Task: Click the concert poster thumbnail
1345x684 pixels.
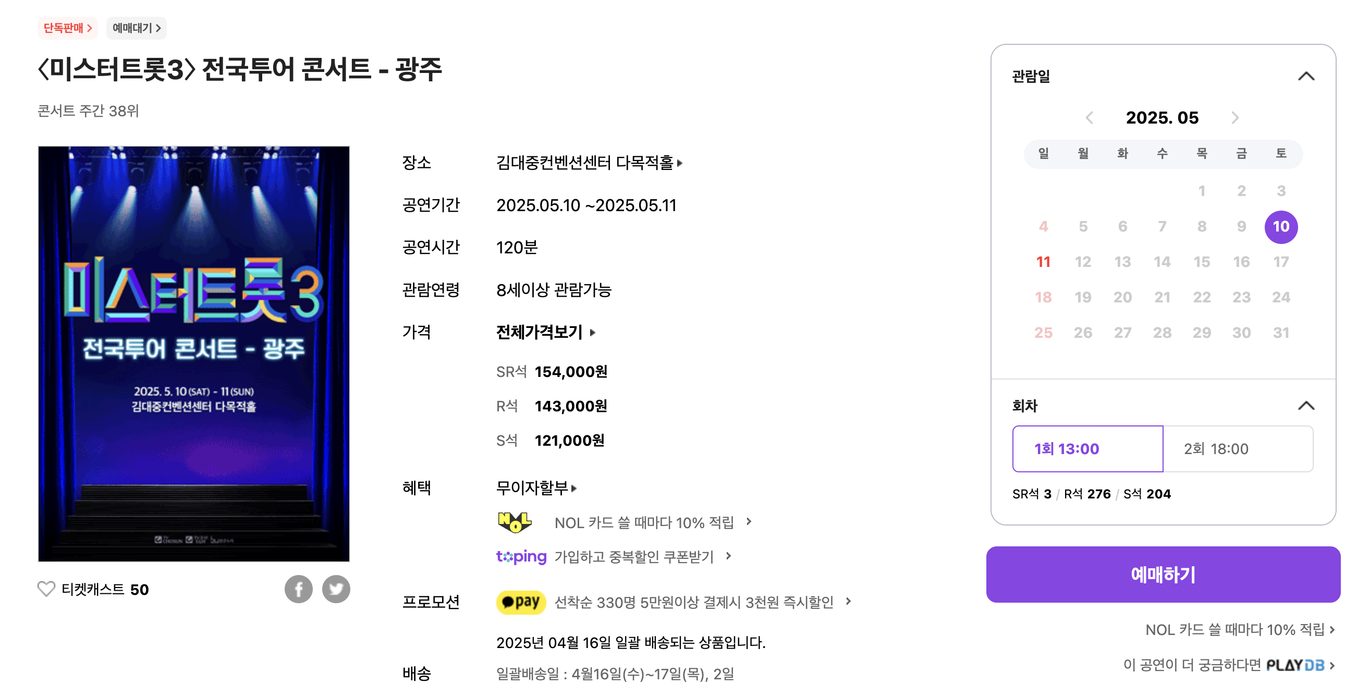Action: point(194,353)
